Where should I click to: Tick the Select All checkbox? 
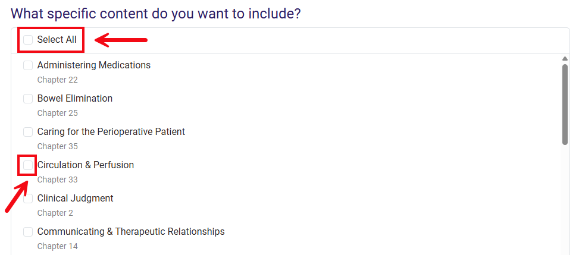[x=28, y=40]
